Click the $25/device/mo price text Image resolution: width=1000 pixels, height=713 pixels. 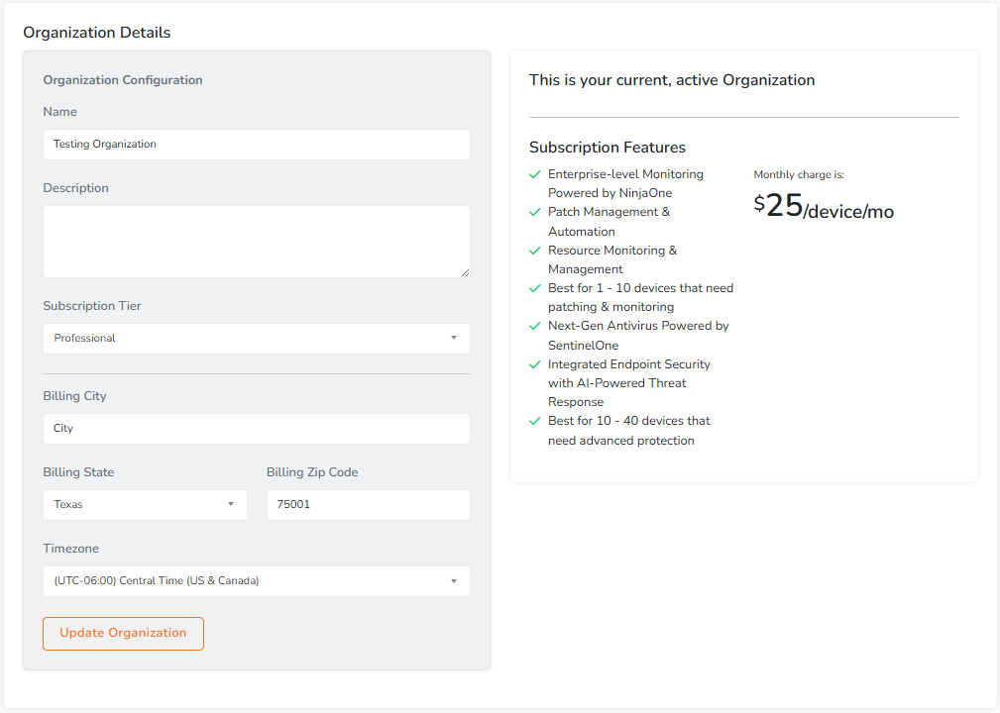point(824,206)
